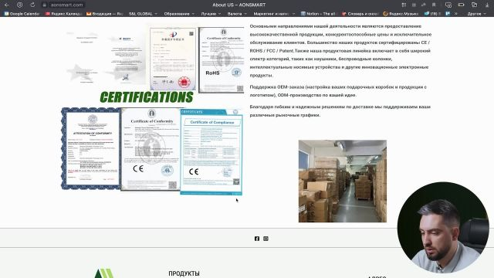Open the downloads arrow icon
The width and height of the screenshot is (494, 278).
(487, 5)
